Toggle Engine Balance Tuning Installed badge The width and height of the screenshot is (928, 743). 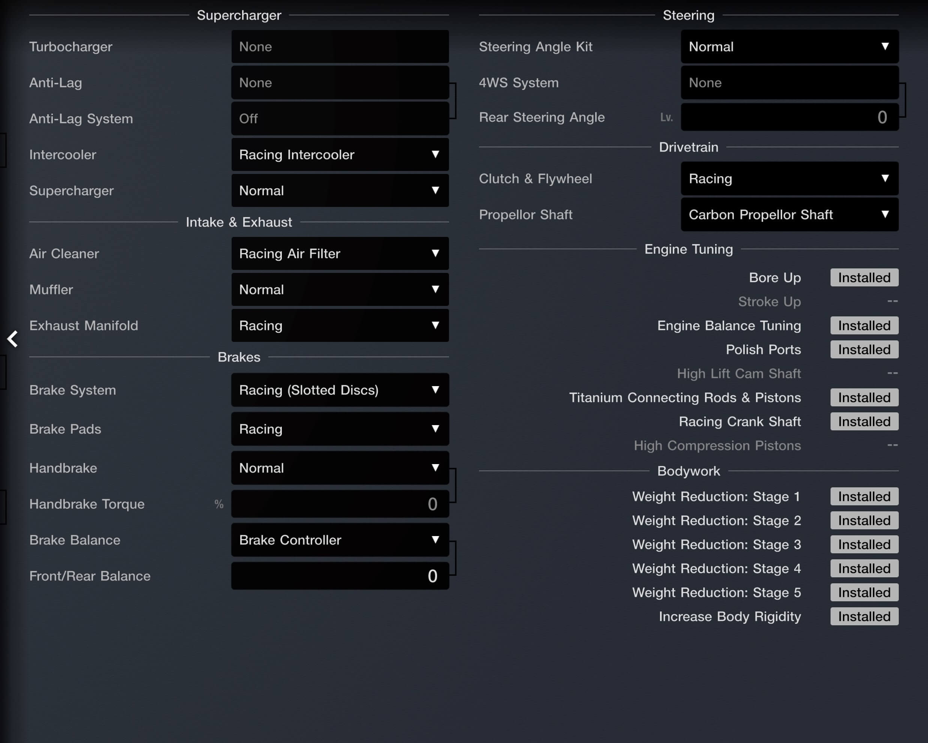pyautogui.click(x=864, y=325)
